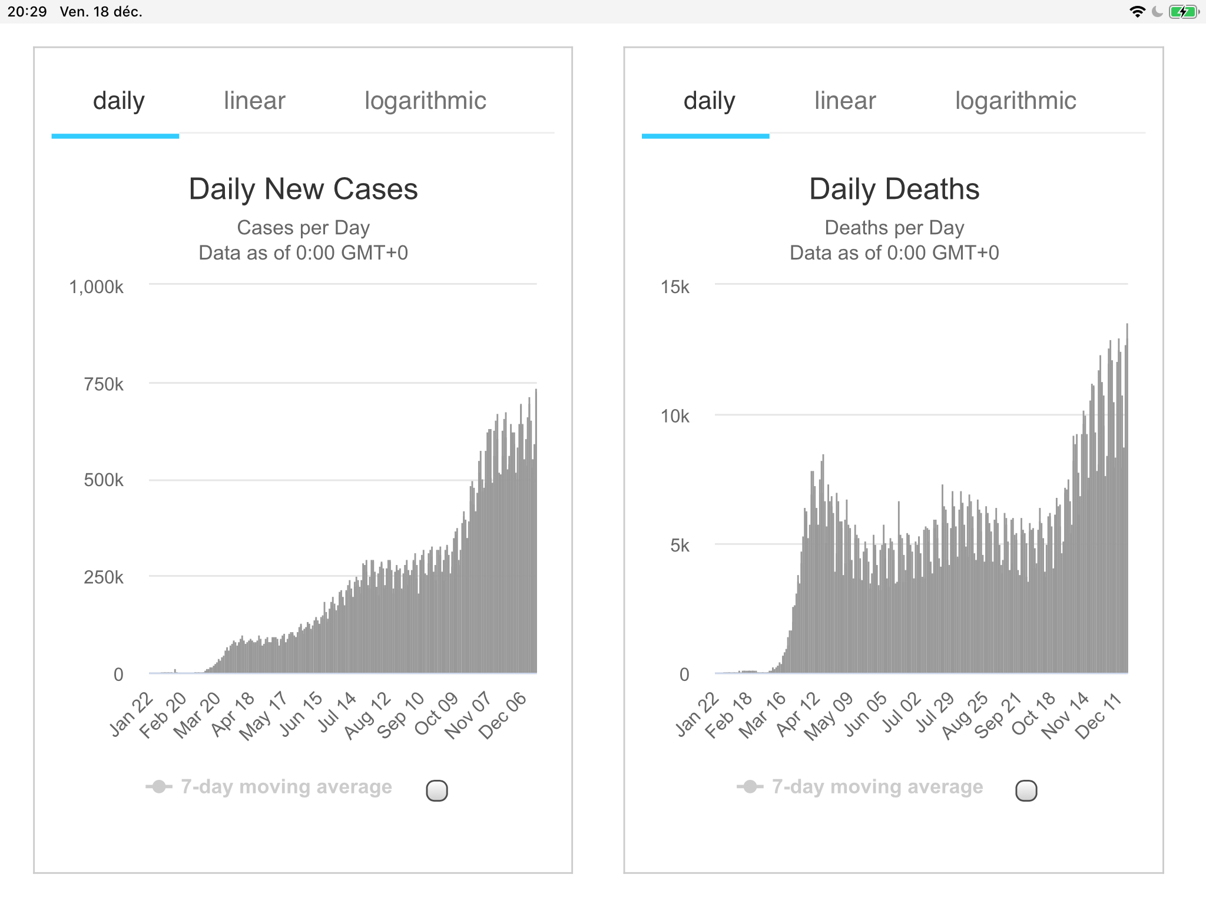Click the status bar clock showing 20:29

pyautogui.click(x=27, y=12)
